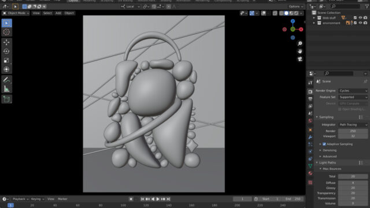Screen dimensions: 370x208
Task: Toggle camera view with the camera icon
Action: [300, 59]
